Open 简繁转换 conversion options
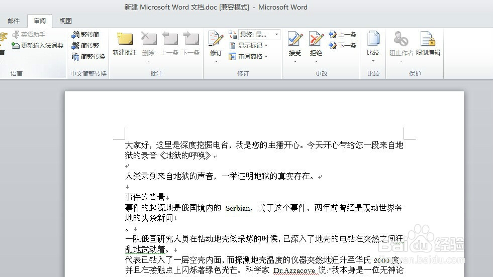This screenshot has height=277, width=493. [x=88, y=57]
